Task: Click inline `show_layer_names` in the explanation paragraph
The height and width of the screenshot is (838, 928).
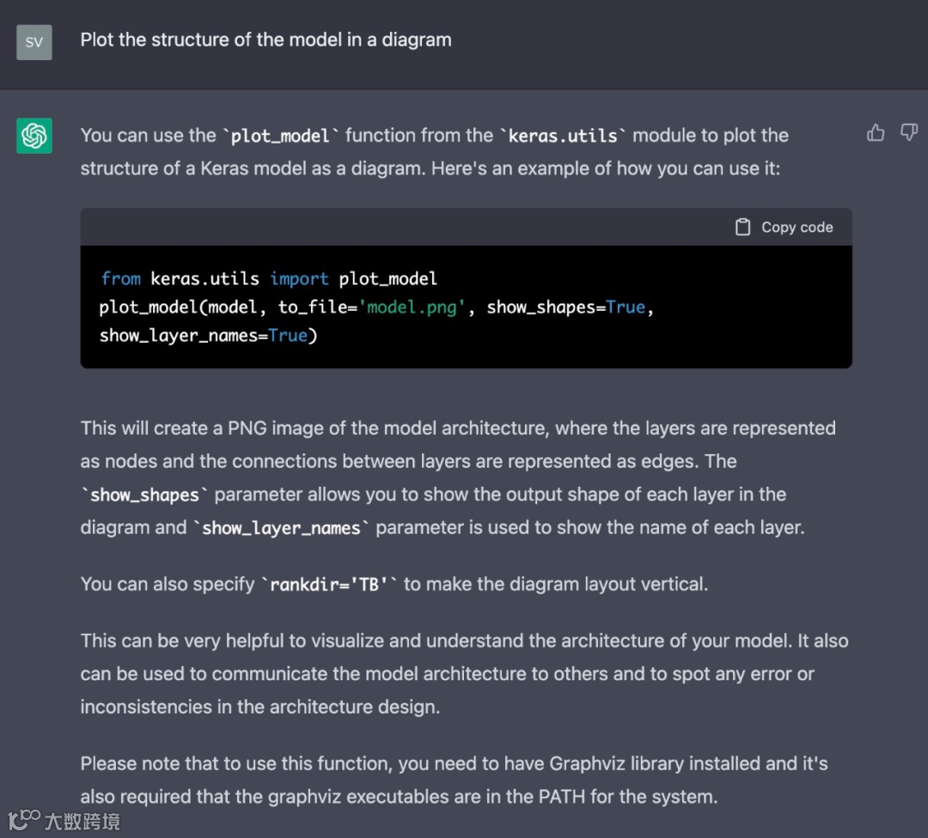Action: [281, 527]
